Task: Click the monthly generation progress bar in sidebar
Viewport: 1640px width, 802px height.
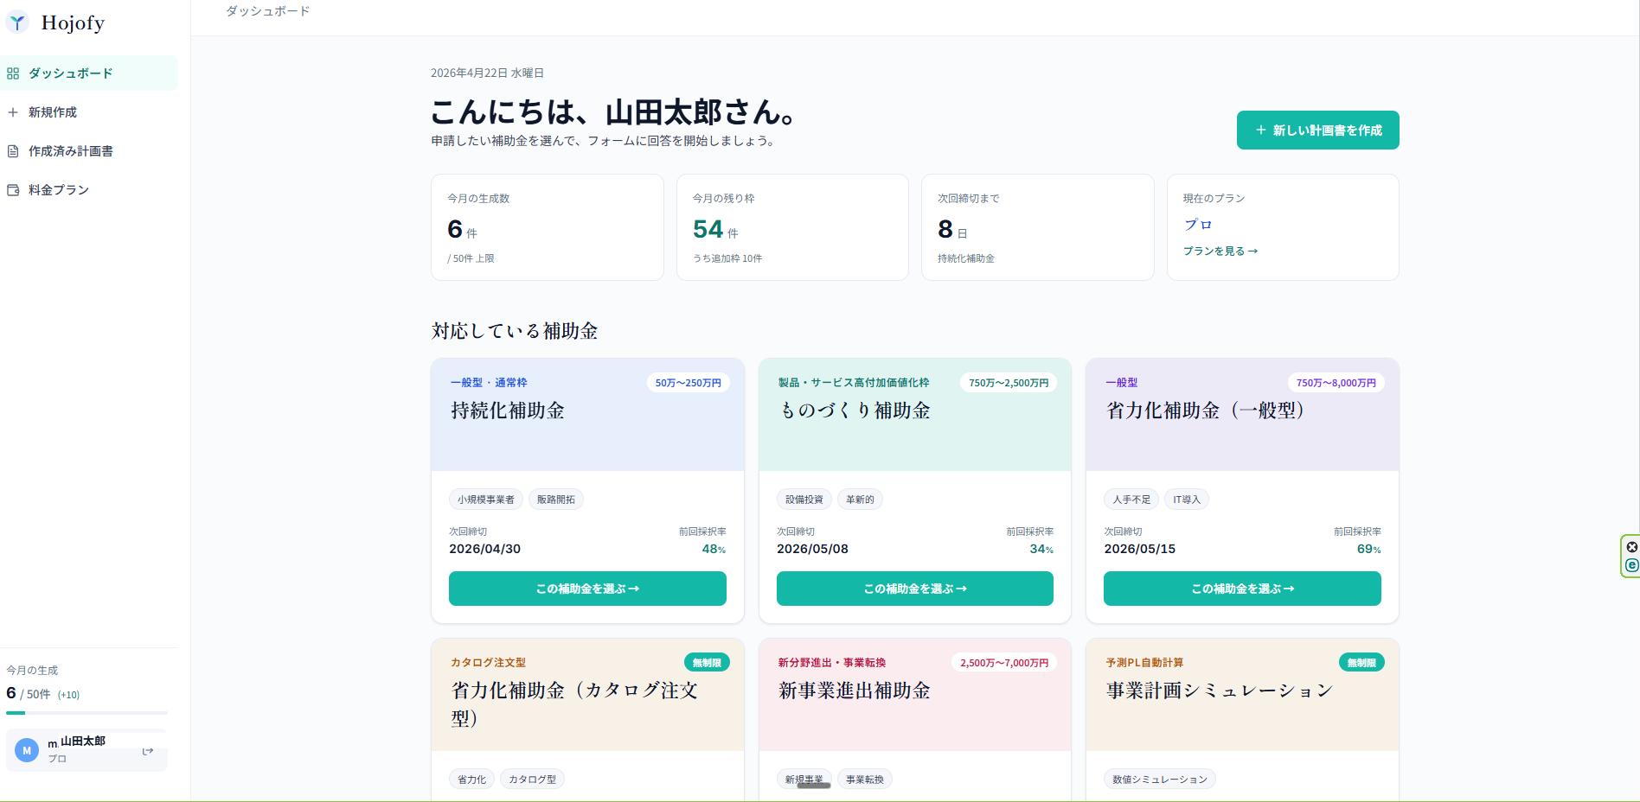Action: (x=86, y=713)
